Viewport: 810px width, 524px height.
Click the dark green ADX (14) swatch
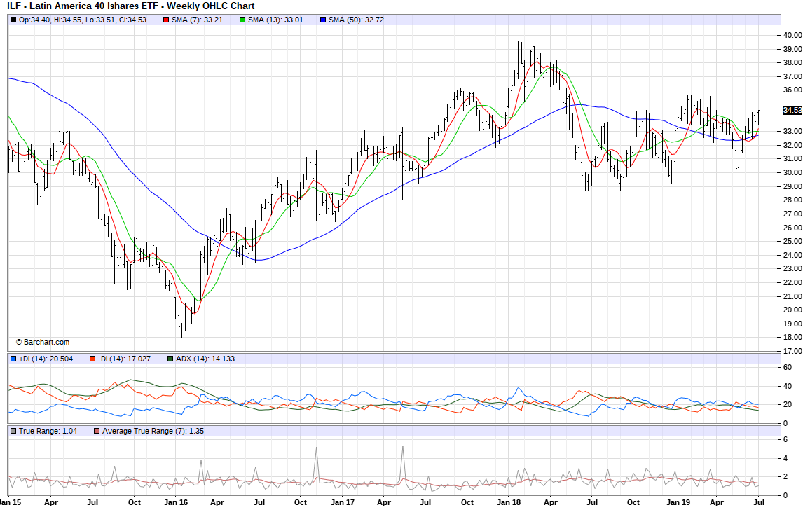(x=170, y=359)
